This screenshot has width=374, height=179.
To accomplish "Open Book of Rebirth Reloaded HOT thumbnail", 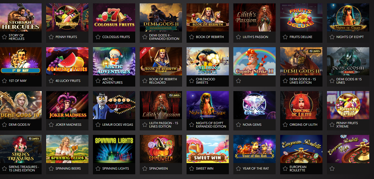I will [161, 61].
